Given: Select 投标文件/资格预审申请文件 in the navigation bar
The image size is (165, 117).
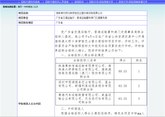Looking at the screenshot, I should point(133,2).
